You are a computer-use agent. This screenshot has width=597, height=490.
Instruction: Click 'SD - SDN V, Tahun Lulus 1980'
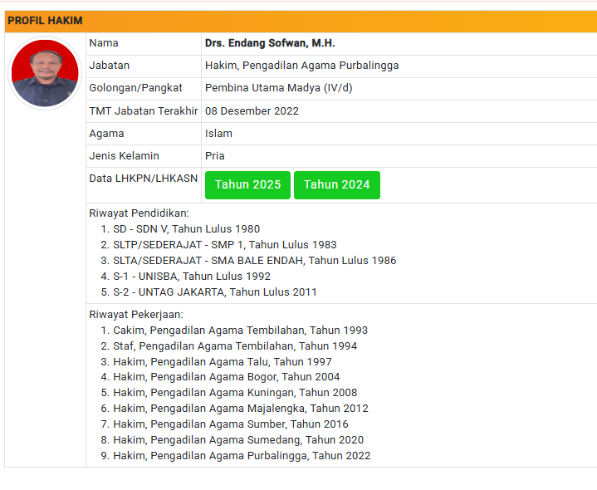pyautogui.click(x=186, y=229)
